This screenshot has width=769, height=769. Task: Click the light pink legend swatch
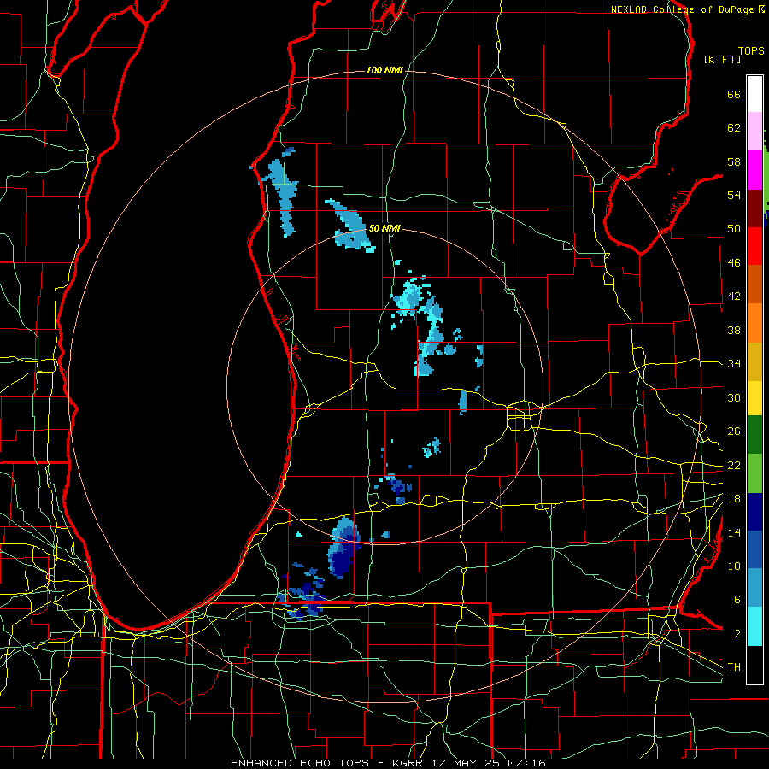(x=754, y=132)
